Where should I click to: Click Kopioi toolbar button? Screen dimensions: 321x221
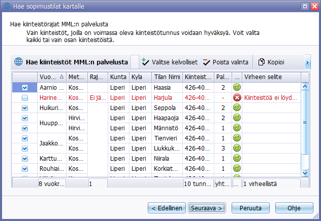271,62
